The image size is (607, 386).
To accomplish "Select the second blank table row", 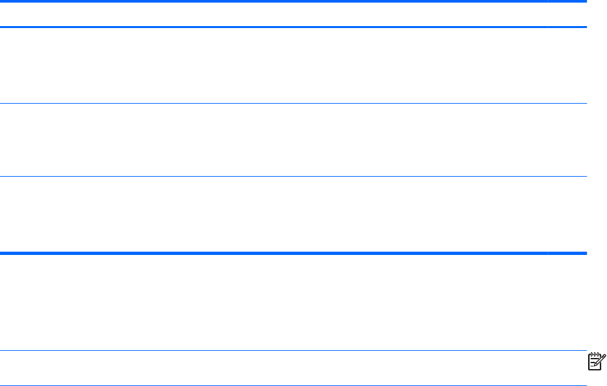I will click(293, 140).
